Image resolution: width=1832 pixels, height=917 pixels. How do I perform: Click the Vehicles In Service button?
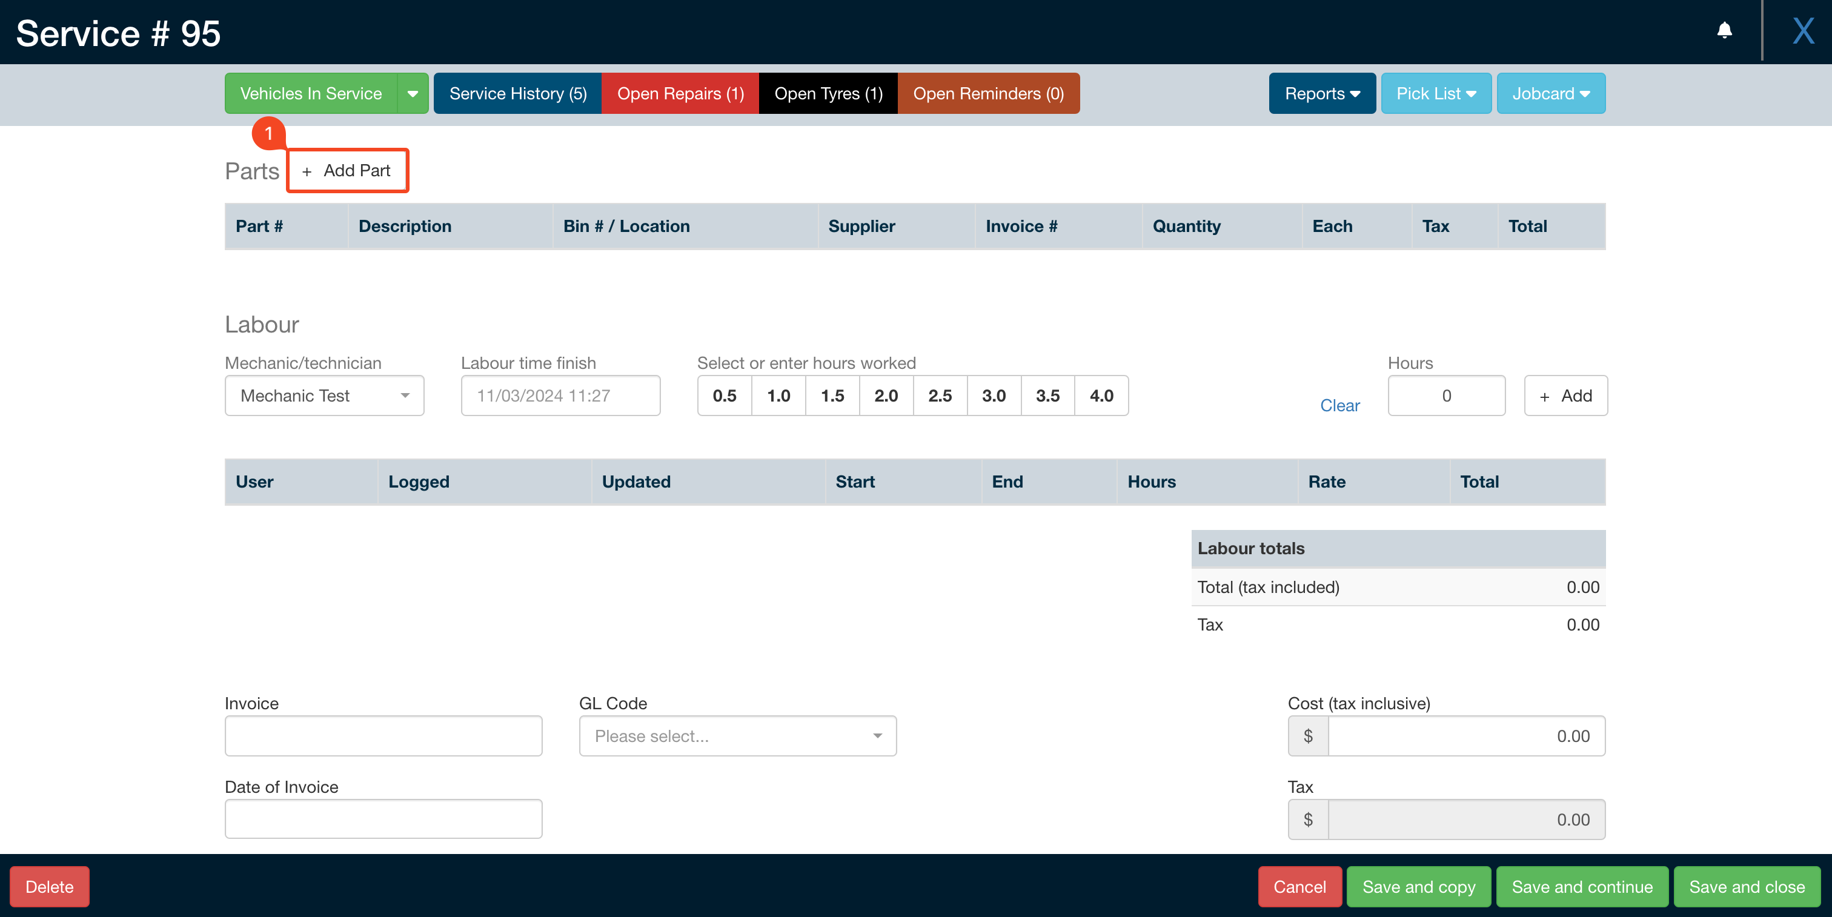point(311,93)
